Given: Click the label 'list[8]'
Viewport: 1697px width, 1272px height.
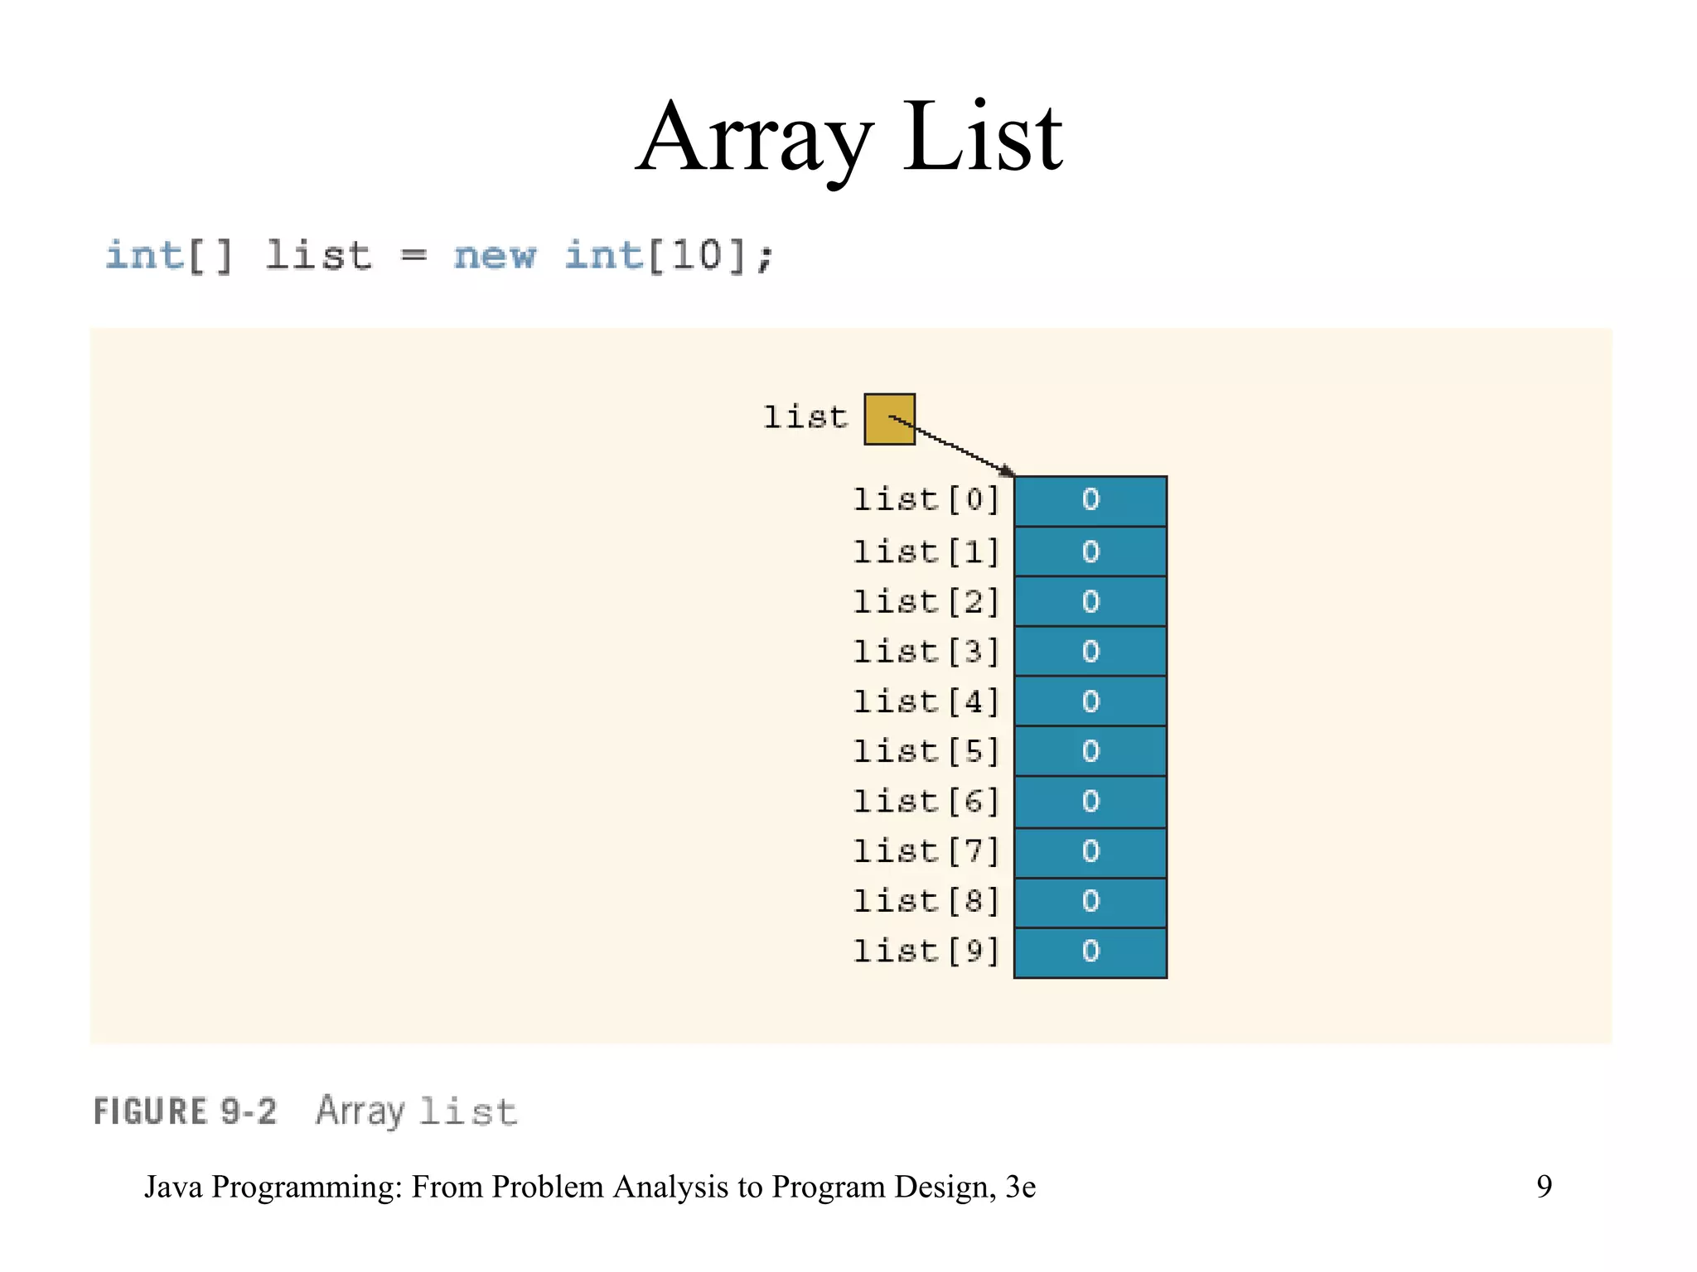Looking at the screenshot, I should click(926, 901).
